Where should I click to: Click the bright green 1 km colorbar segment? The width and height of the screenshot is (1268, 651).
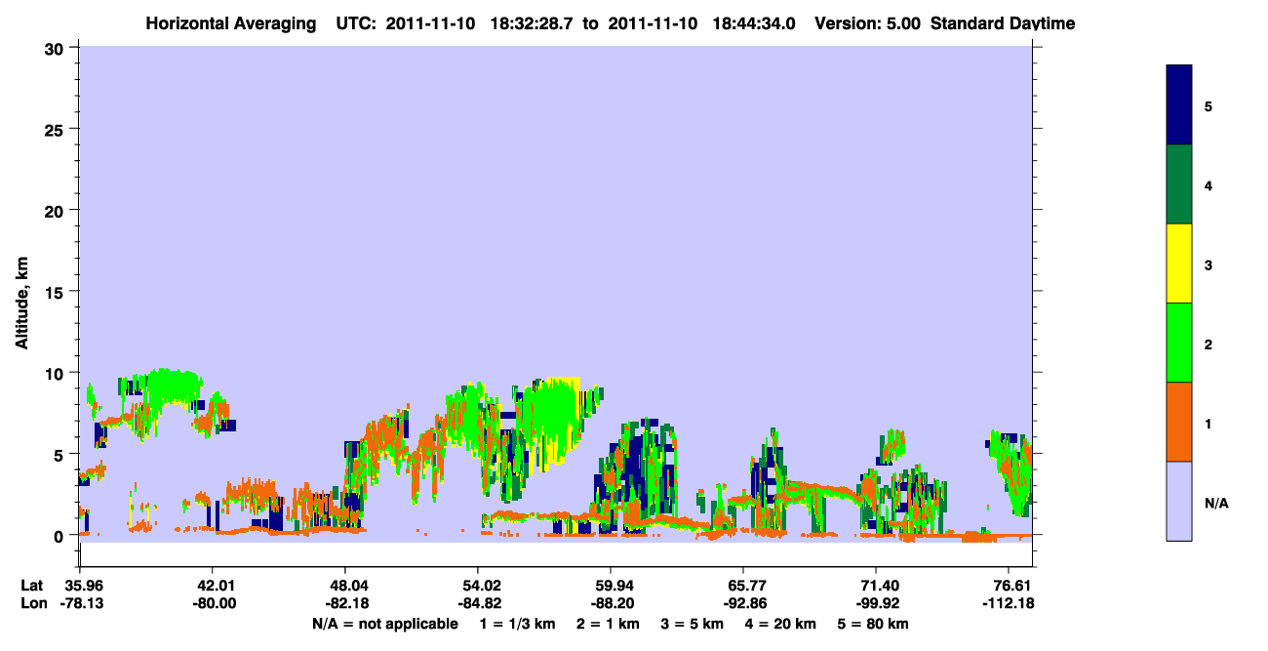pos(1179,343)
